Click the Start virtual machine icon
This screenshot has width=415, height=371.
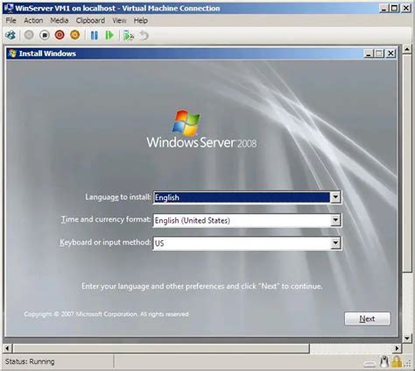29,35
